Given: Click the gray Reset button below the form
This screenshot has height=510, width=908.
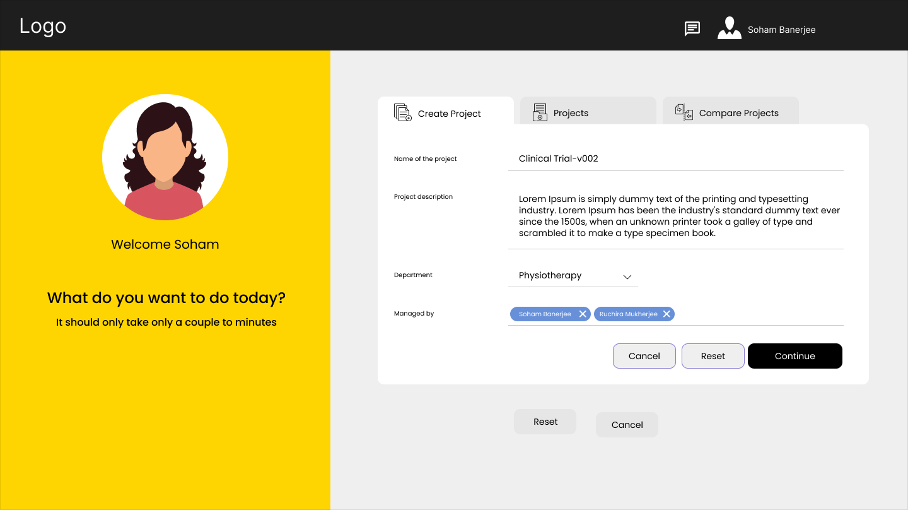Looking at the screenshot, I should click(x=545, y=422).
